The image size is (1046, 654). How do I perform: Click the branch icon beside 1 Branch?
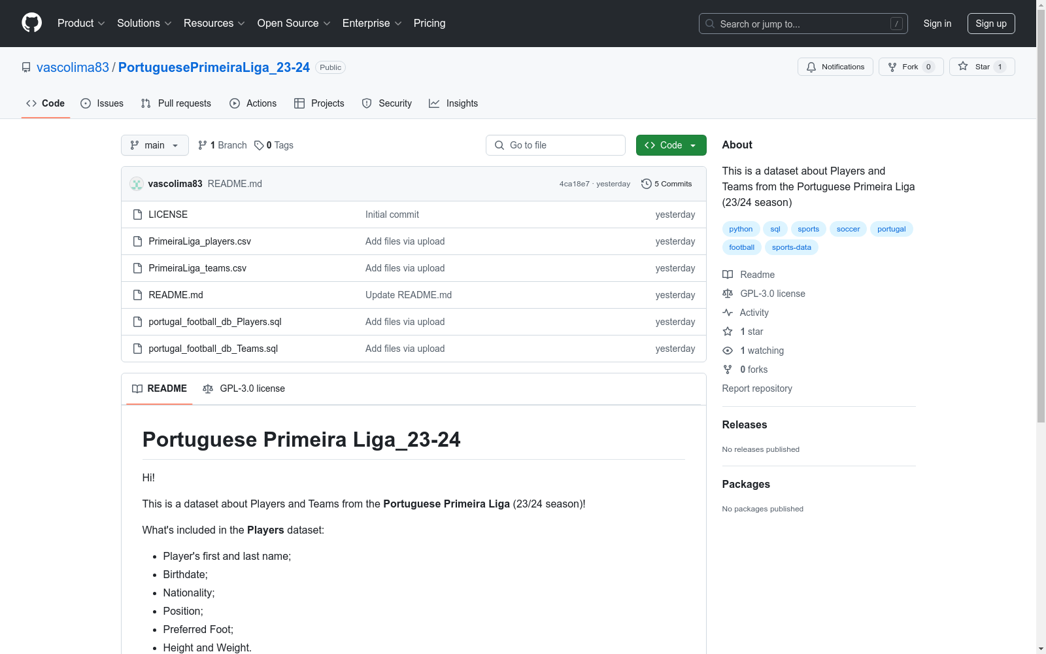click(x=203, y=145)
